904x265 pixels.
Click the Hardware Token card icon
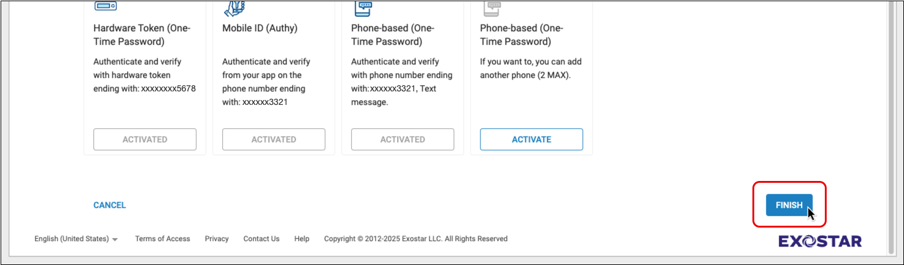click(105, 7)
